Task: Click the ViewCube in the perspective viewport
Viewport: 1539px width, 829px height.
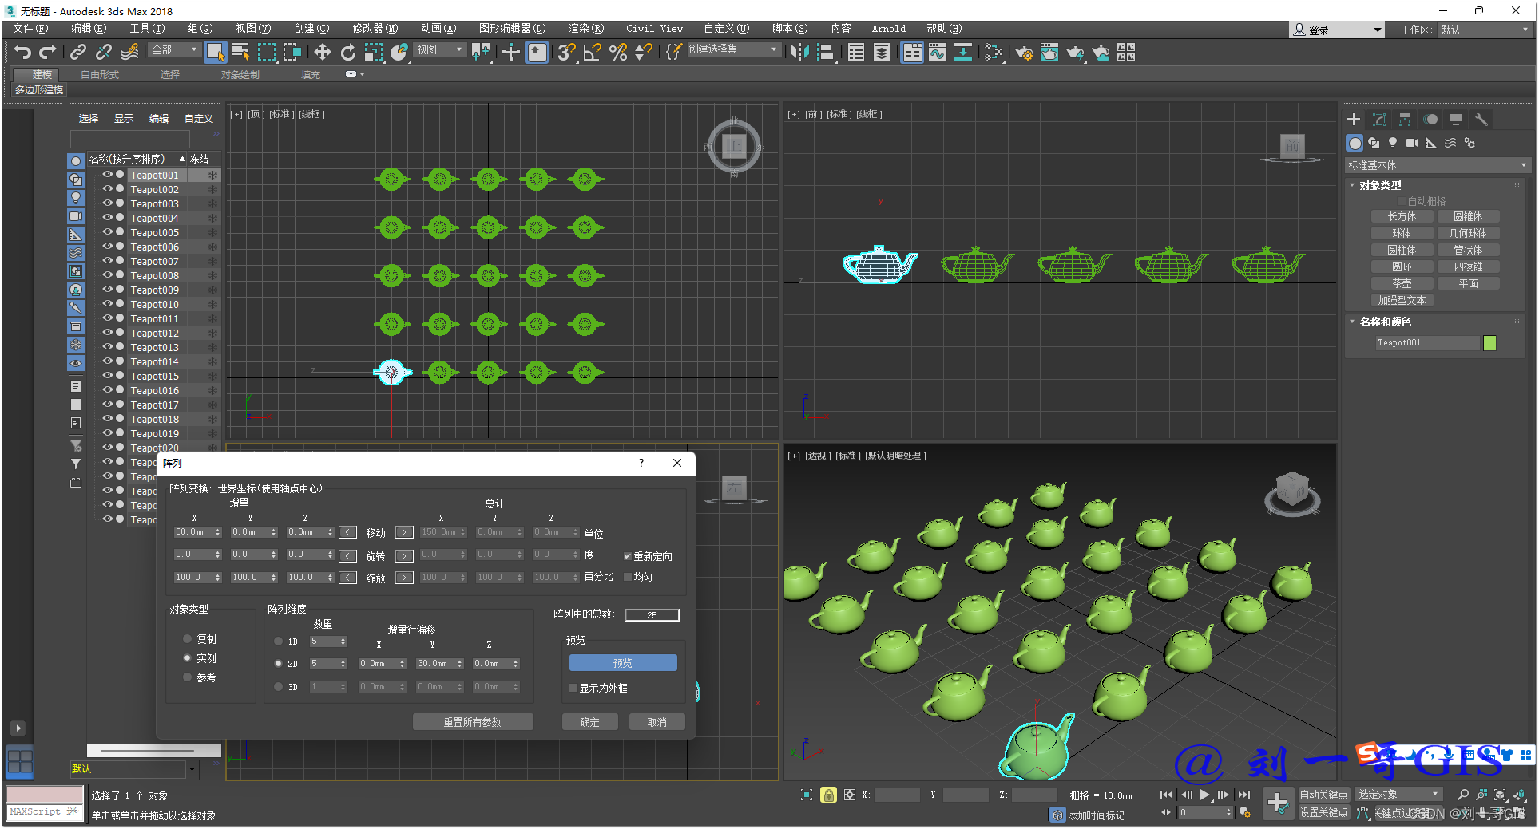Action: coord(1292,491)
